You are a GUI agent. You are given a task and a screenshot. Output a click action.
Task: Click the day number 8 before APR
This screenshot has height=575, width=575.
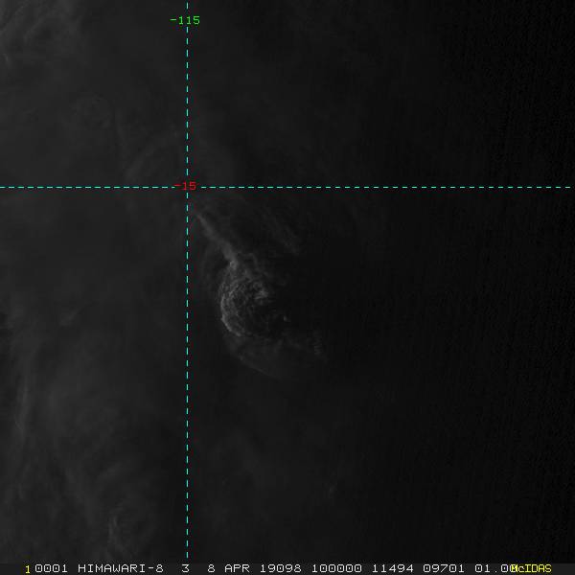[x=212, y=568]
